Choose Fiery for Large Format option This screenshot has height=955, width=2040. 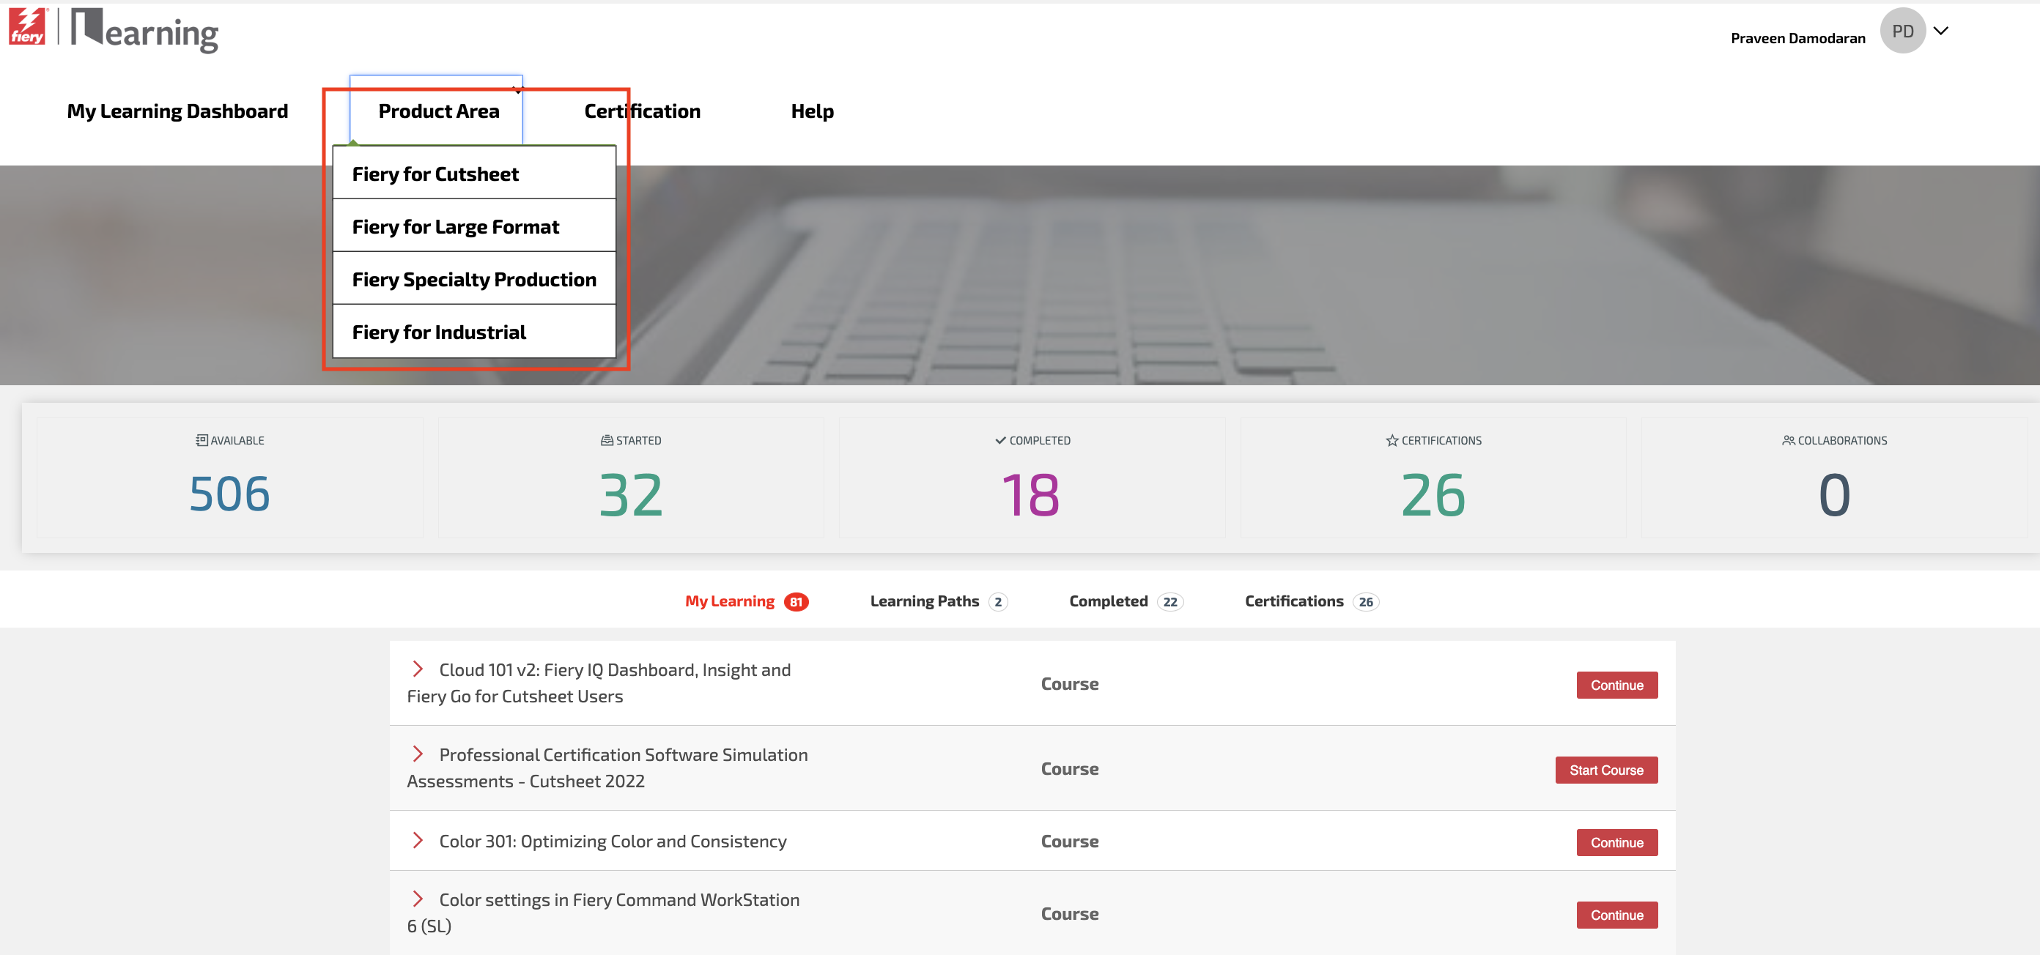pos(455,227)
